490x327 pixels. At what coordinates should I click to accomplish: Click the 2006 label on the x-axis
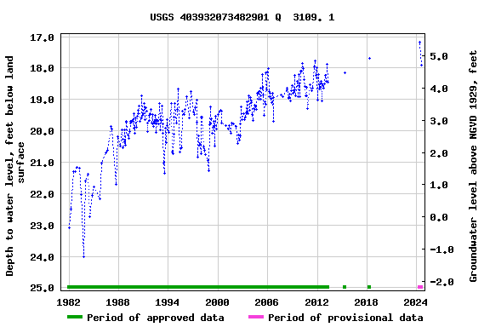(x=266, y=302)
